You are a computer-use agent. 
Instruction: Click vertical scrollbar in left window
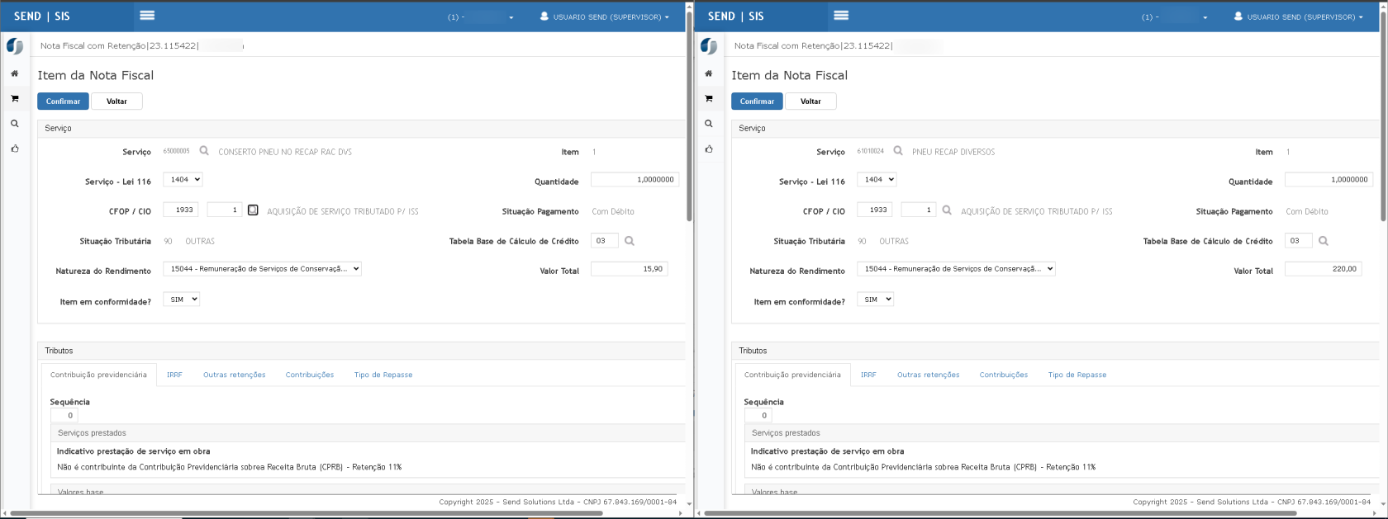(x=689, y=116)
